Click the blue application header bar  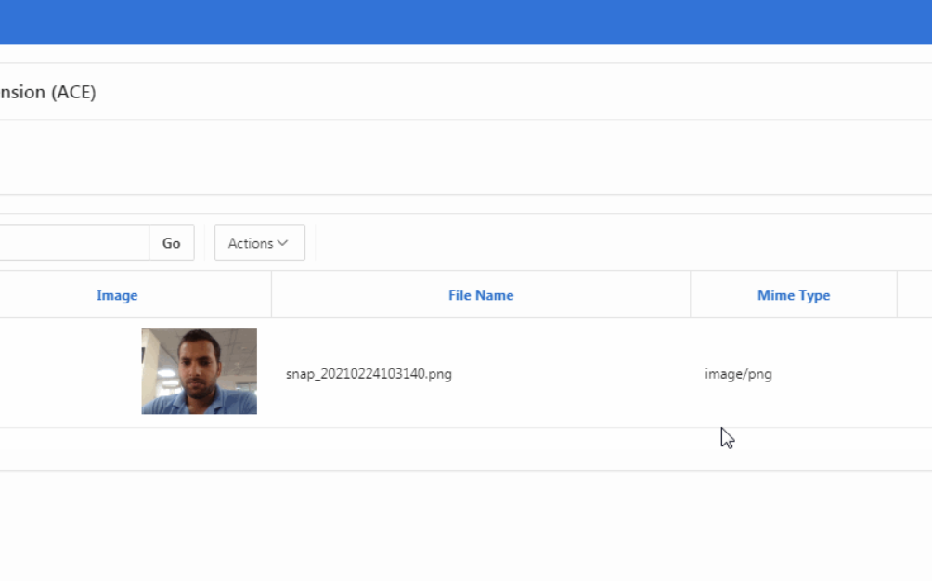(x=464, y=20)
